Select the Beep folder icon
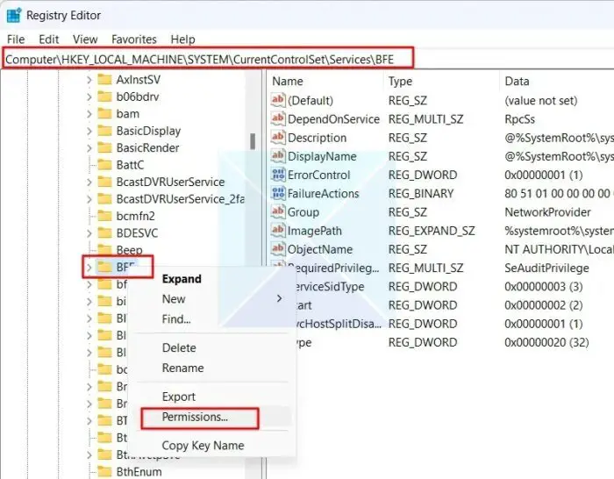614x479 pixels. click(104, 249)
